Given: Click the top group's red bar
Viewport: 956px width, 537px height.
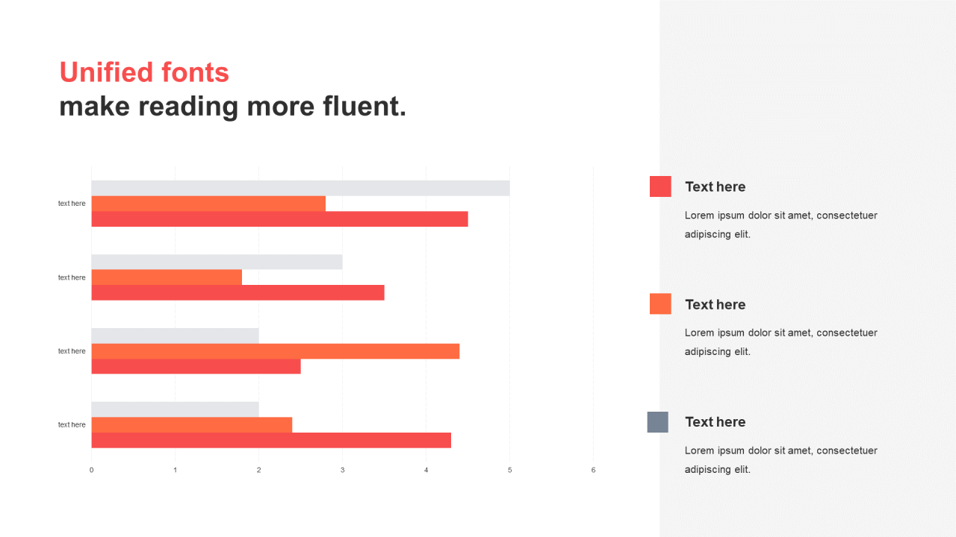Looking at the screenshot, I should coord(279,219).
